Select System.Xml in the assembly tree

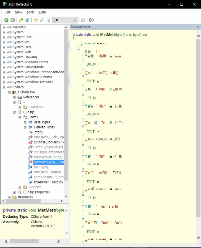click(x=21, y=42)
